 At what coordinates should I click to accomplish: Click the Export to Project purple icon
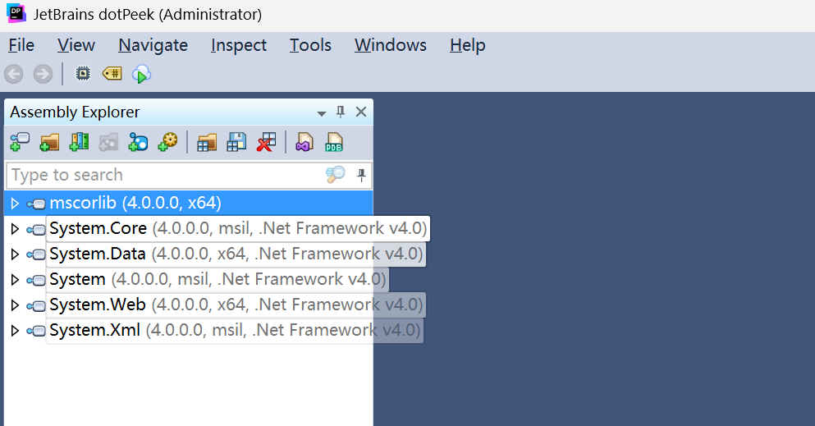tap(304, 142)
